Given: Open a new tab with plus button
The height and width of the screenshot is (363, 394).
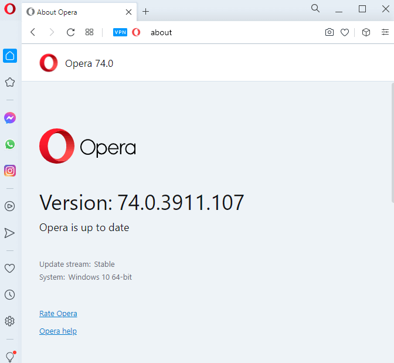Looking at the screenshot, I should click(146, 12).
